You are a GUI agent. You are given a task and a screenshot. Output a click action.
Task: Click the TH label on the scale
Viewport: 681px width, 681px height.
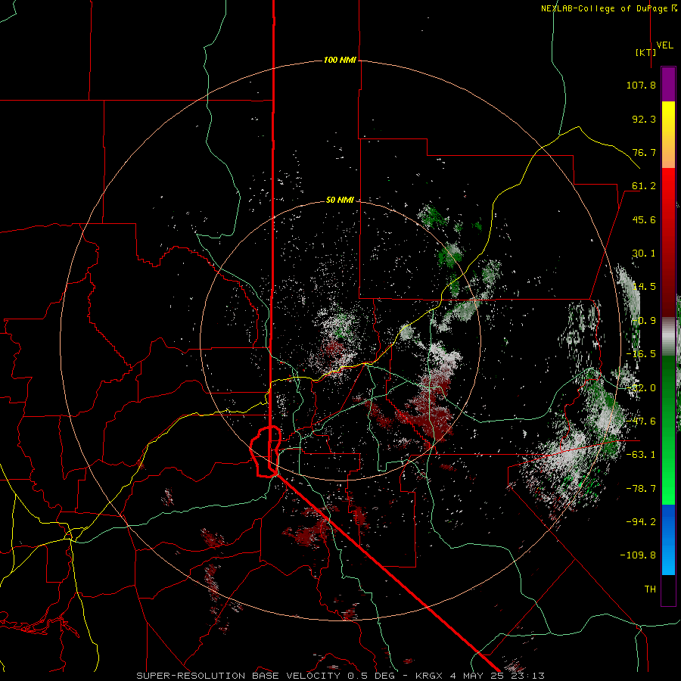click(x=650, y=589)
